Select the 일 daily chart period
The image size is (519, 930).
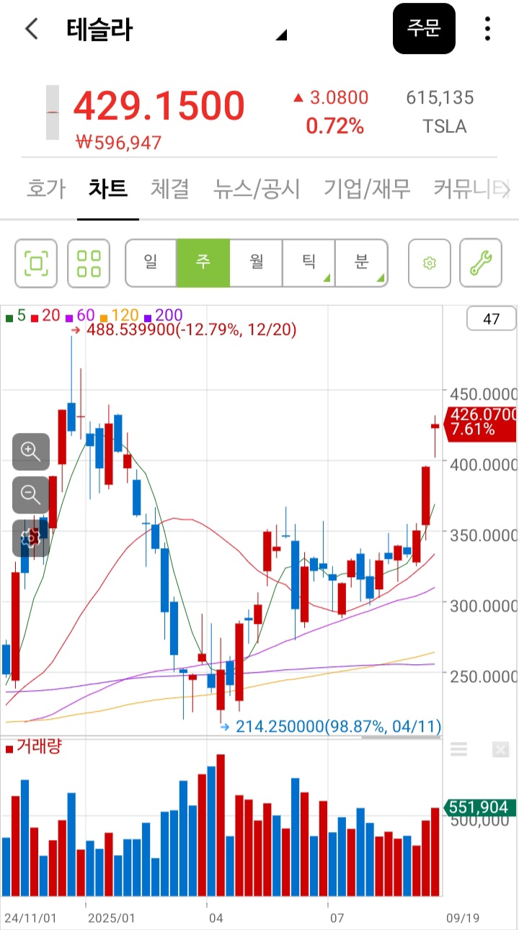(151, 263)
